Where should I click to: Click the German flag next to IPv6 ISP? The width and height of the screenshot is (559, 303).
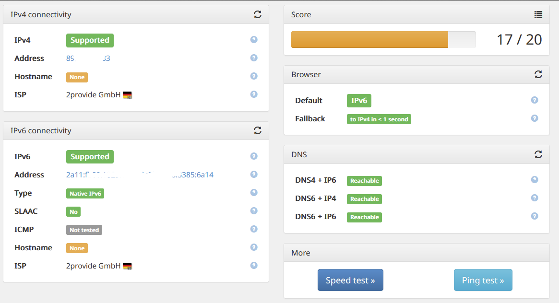[x=127, y=266]
